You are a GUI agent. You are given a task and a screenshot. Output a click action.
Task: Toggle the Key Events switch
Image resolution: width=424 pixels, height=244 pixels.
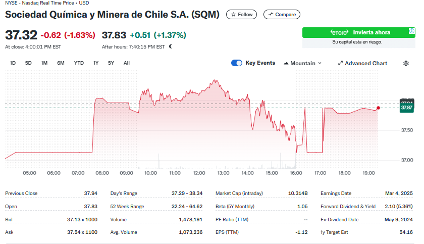pyautogui.click(x=237, y=63)
